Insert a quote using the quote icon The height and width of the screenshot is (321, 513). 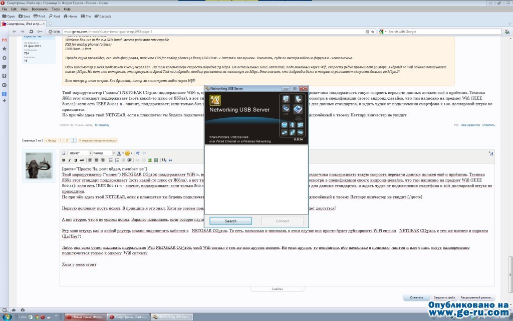pos(170,160)
